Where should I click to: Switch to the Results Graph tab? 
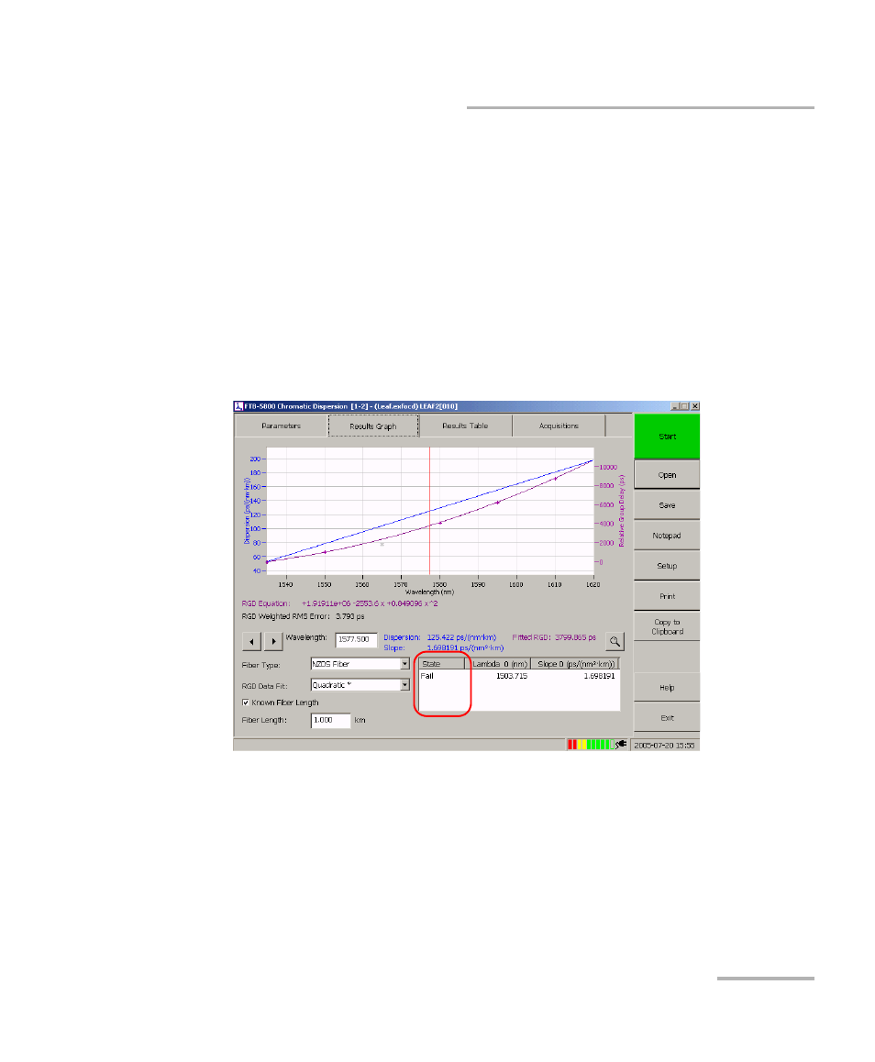click(x=373, y=426)
